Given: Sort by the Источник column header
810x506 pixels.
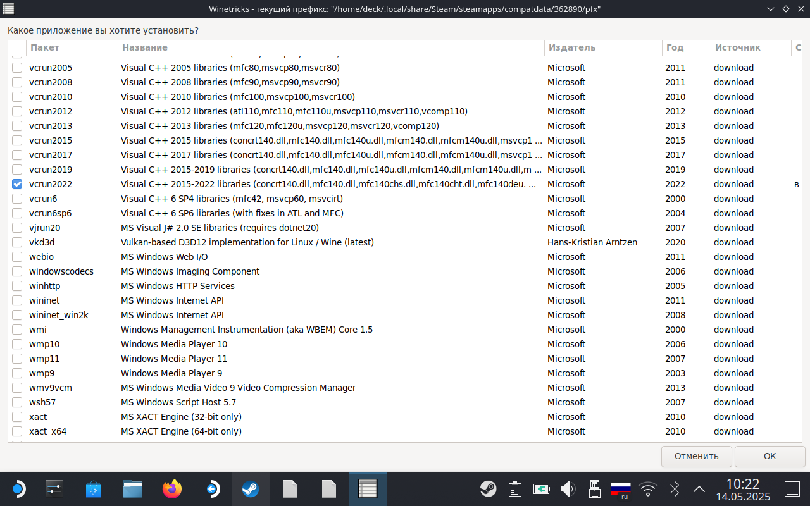Looking at the screenshot, I should (751, 47).
